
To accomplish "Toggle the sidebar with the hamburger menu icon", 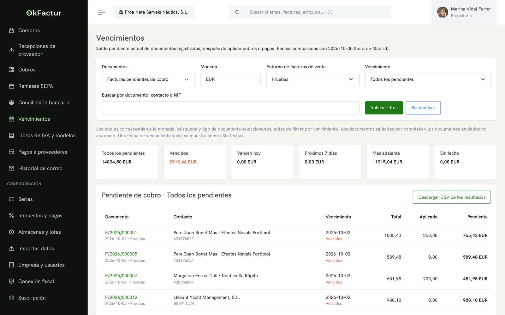I will pos(101,12).
